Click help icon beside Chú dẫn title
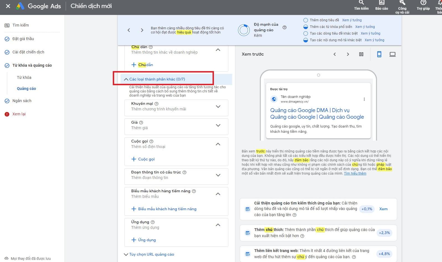The height and width of the screenshot is (262, 442). [x=151, y=47]
